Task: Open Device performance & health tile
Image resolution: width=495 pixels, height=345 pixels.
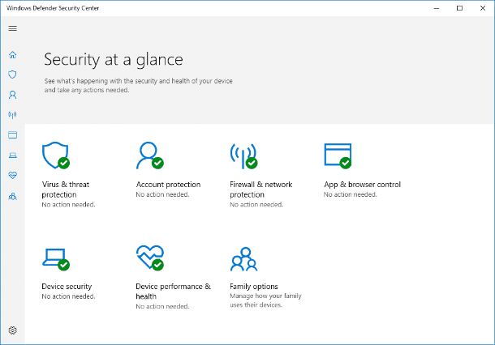Action: pos(173,277)
